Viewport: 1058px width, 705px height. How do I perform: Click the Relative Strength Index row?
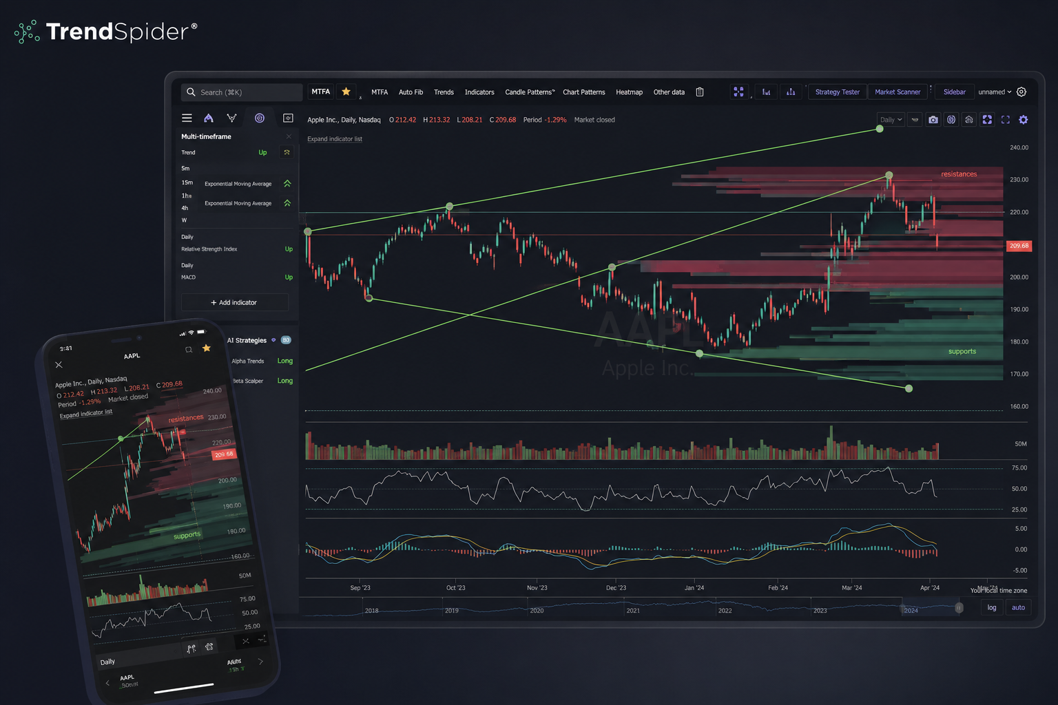click(x=237, y=249)
